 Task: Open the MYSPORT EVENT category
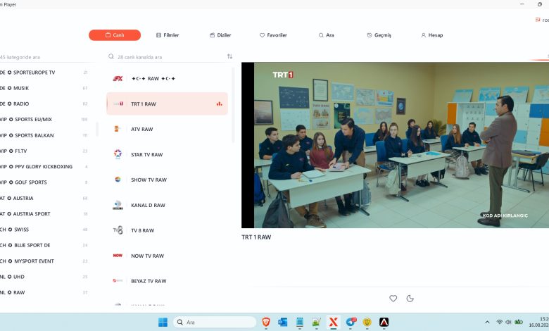coord(45,261)
